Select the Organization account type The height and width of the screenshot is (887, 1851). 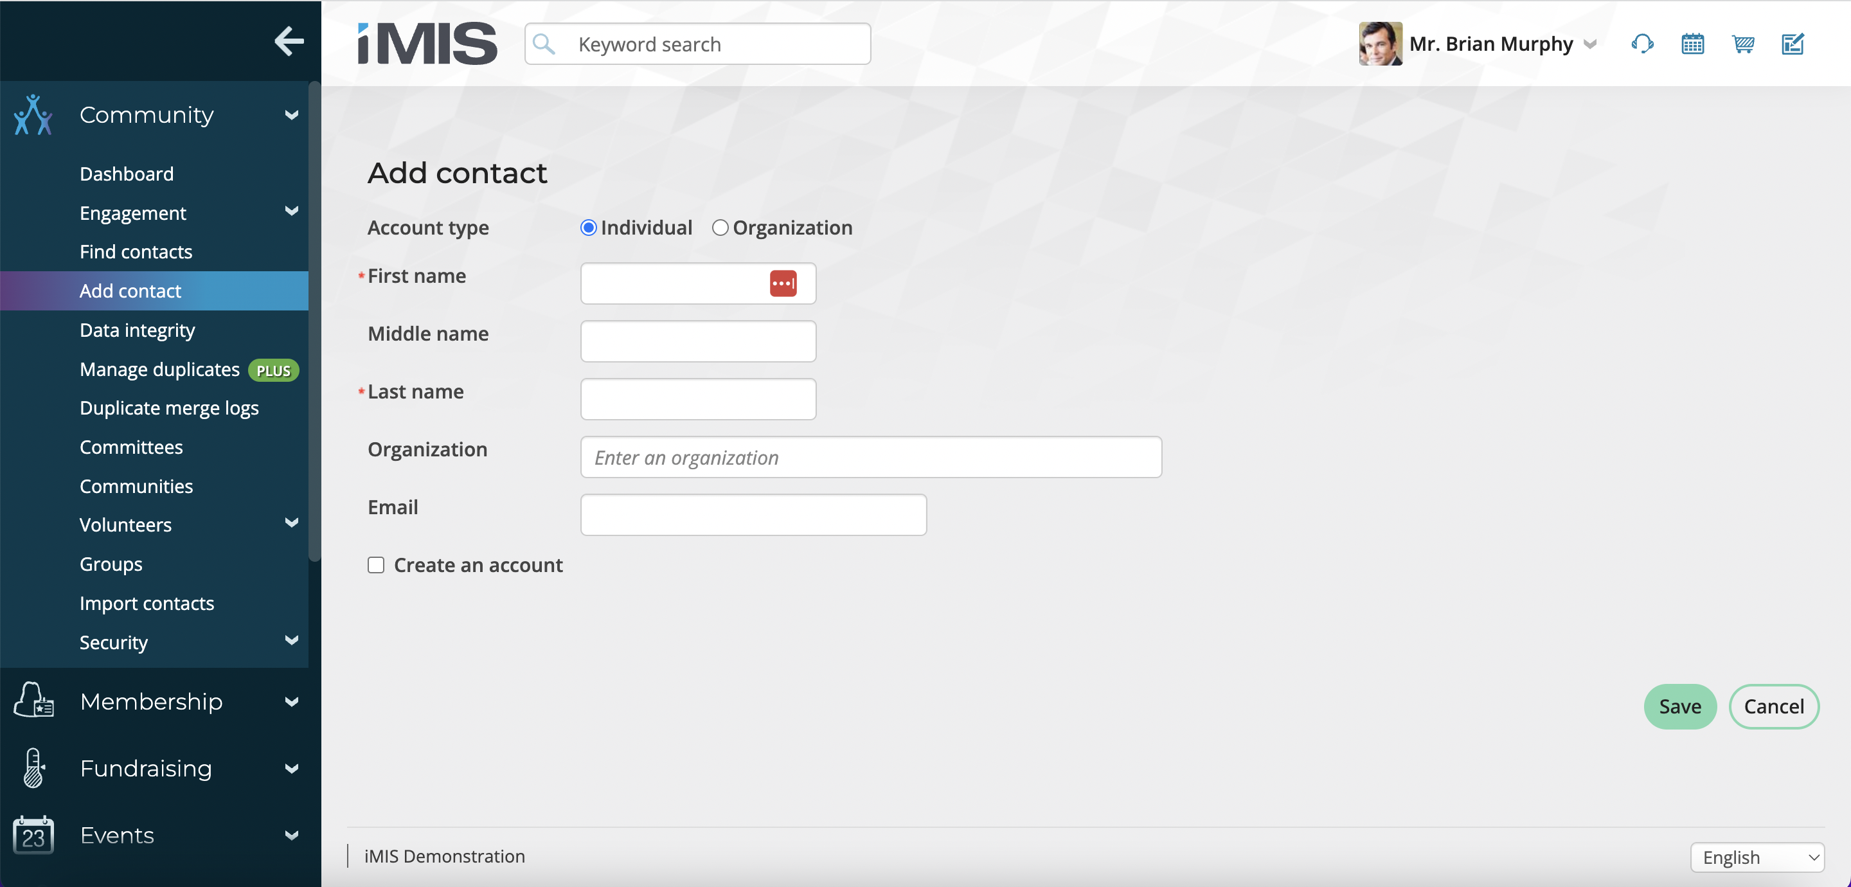720,228
